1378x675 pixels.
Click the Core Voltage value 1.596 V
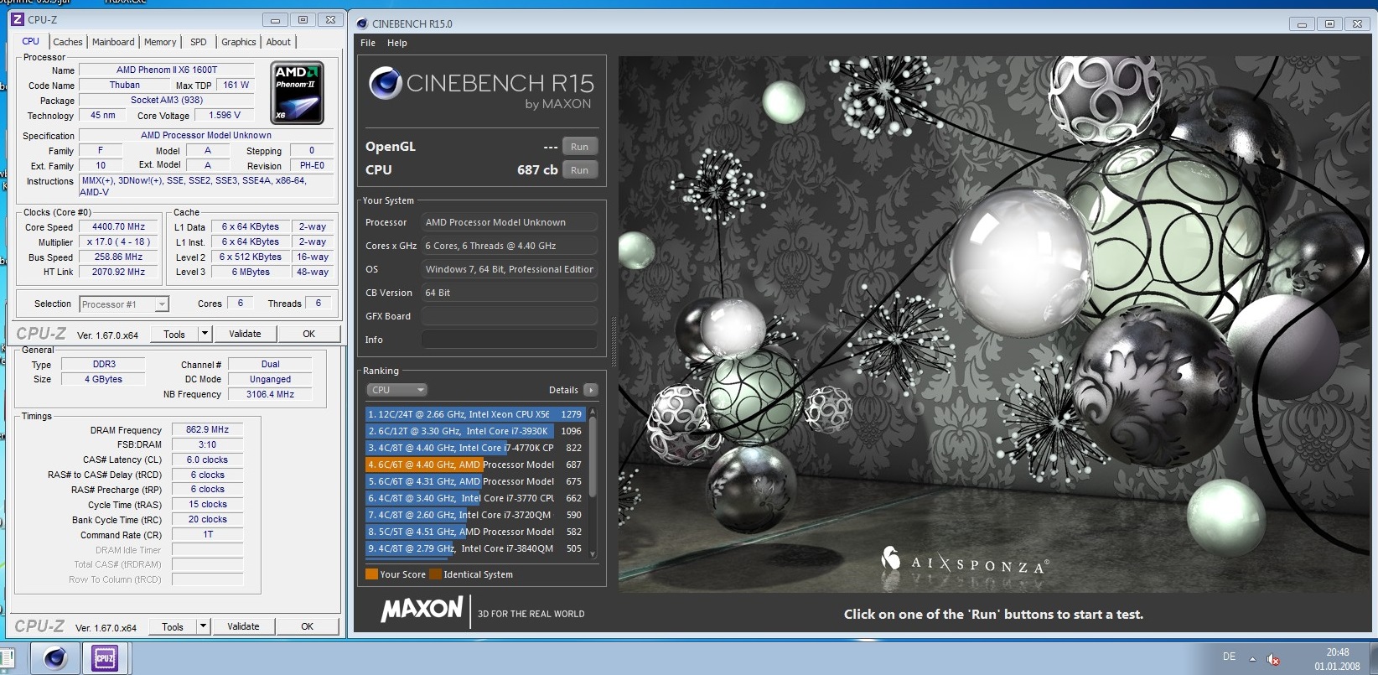(x=225, y=116)
